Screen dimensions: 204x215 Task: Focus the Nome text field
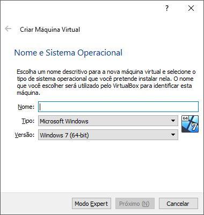tap(118, 107)
